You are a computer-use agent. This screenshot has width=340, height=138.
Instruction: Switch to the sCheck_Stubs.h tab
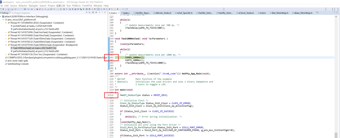pyautogui.click(x=245, y=13)
